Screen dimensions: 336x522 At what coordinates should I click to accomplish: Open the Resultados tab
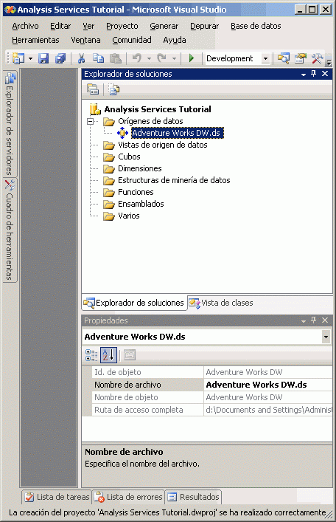pyautogui.click(x=193, y=497)
